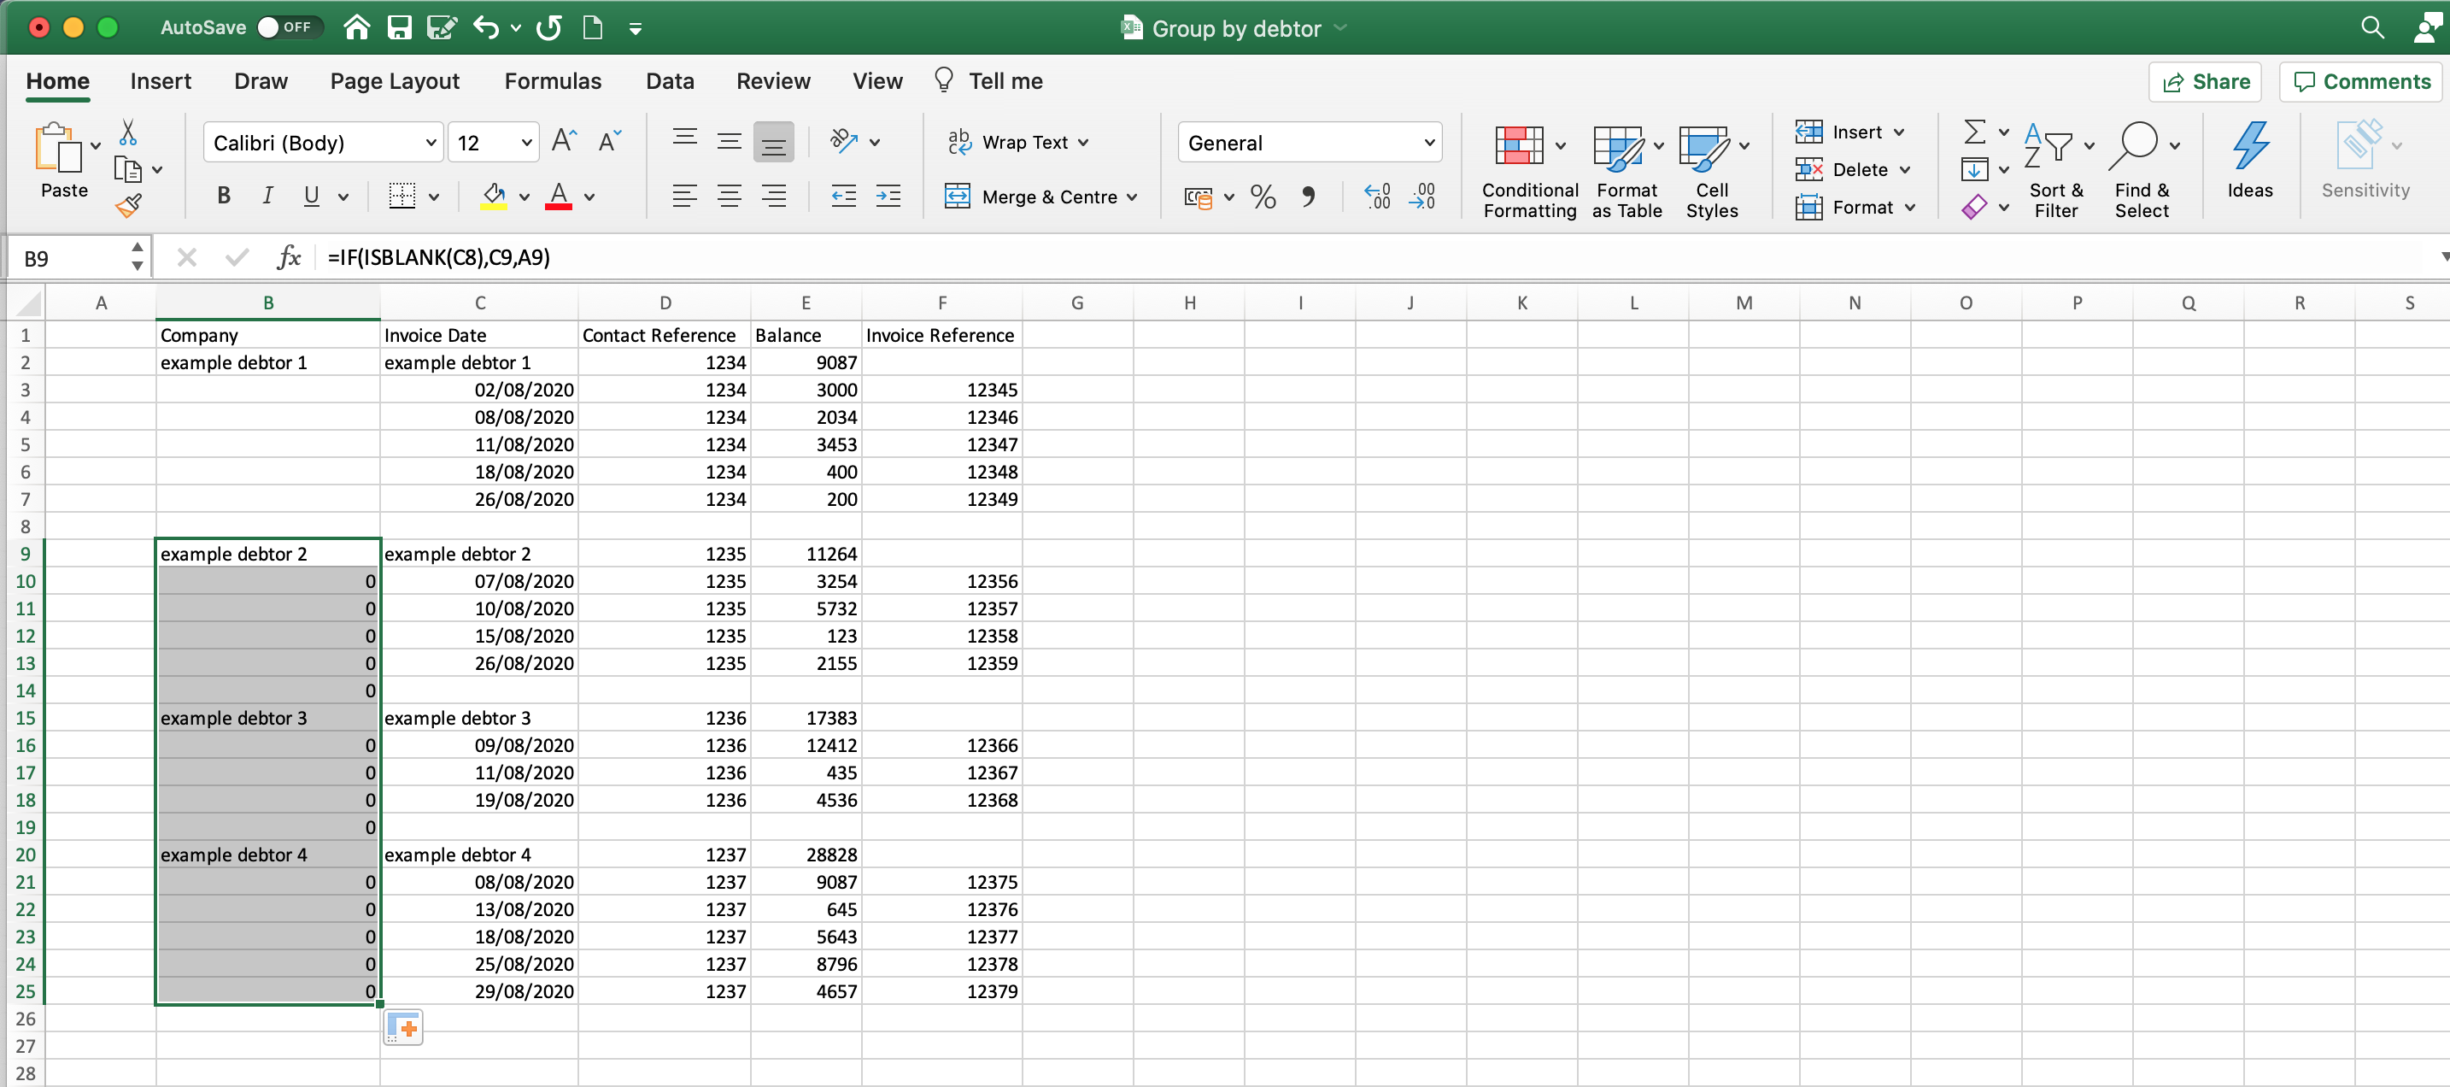Switch to the Data tab
The width and height of the screenshot is (2450, 1087).
[670, 81]
